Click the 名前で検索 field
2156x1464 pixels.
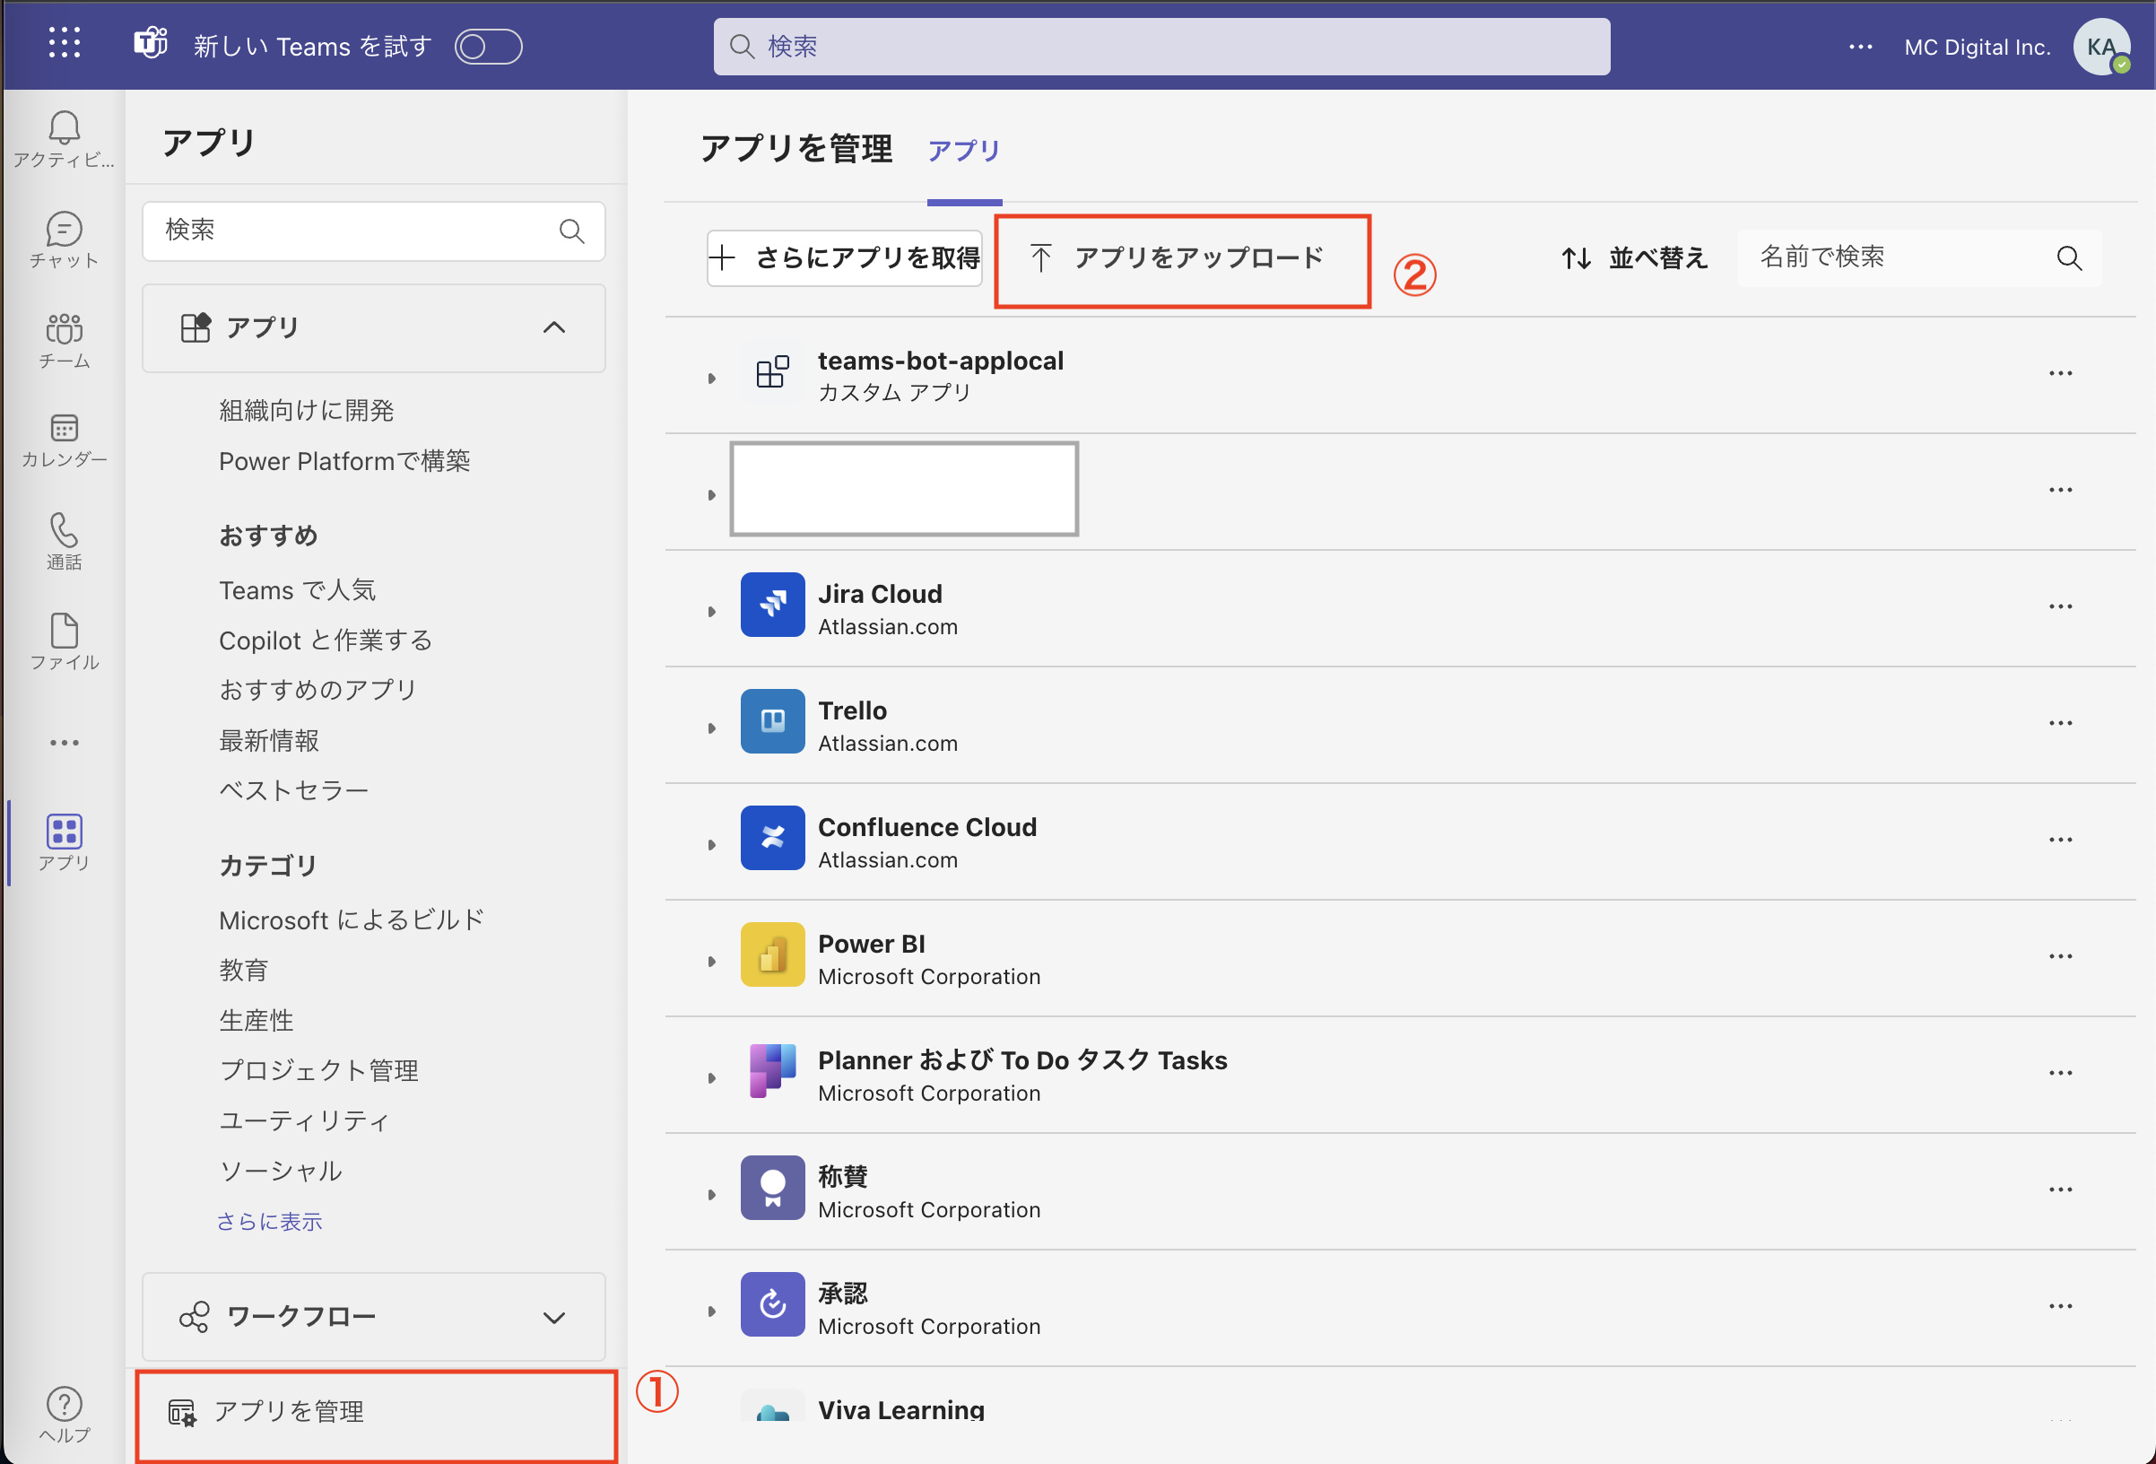[x=1918, y=258]
